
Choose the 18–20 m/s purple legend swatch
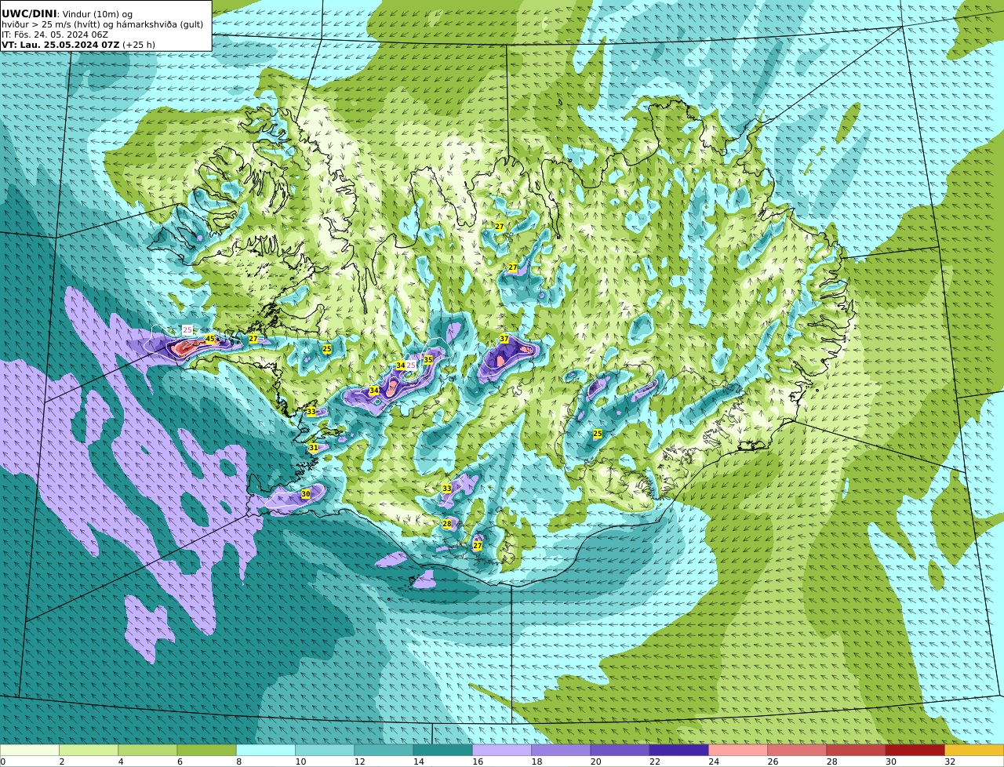pyautogui.click(x=561, y=751)
